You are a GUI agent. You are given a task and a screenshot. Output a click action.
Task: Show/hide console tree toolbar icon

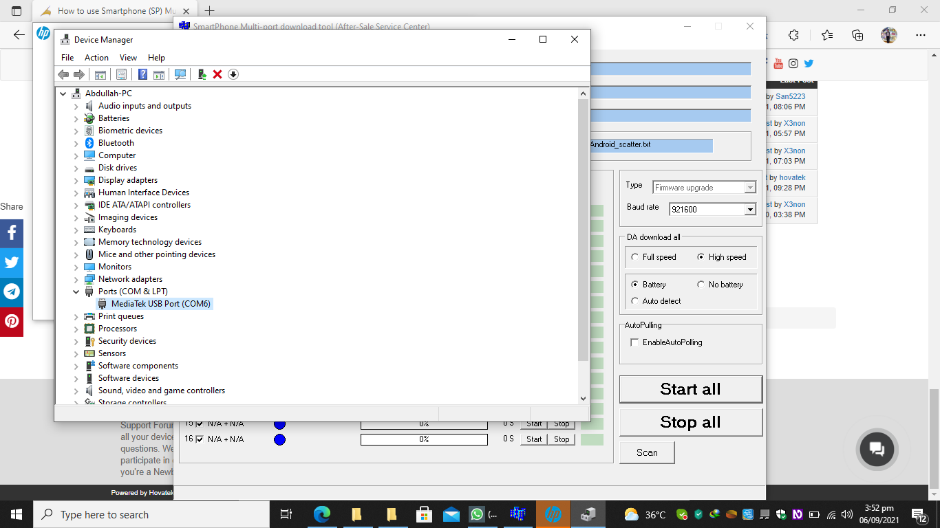click(100, 74)
